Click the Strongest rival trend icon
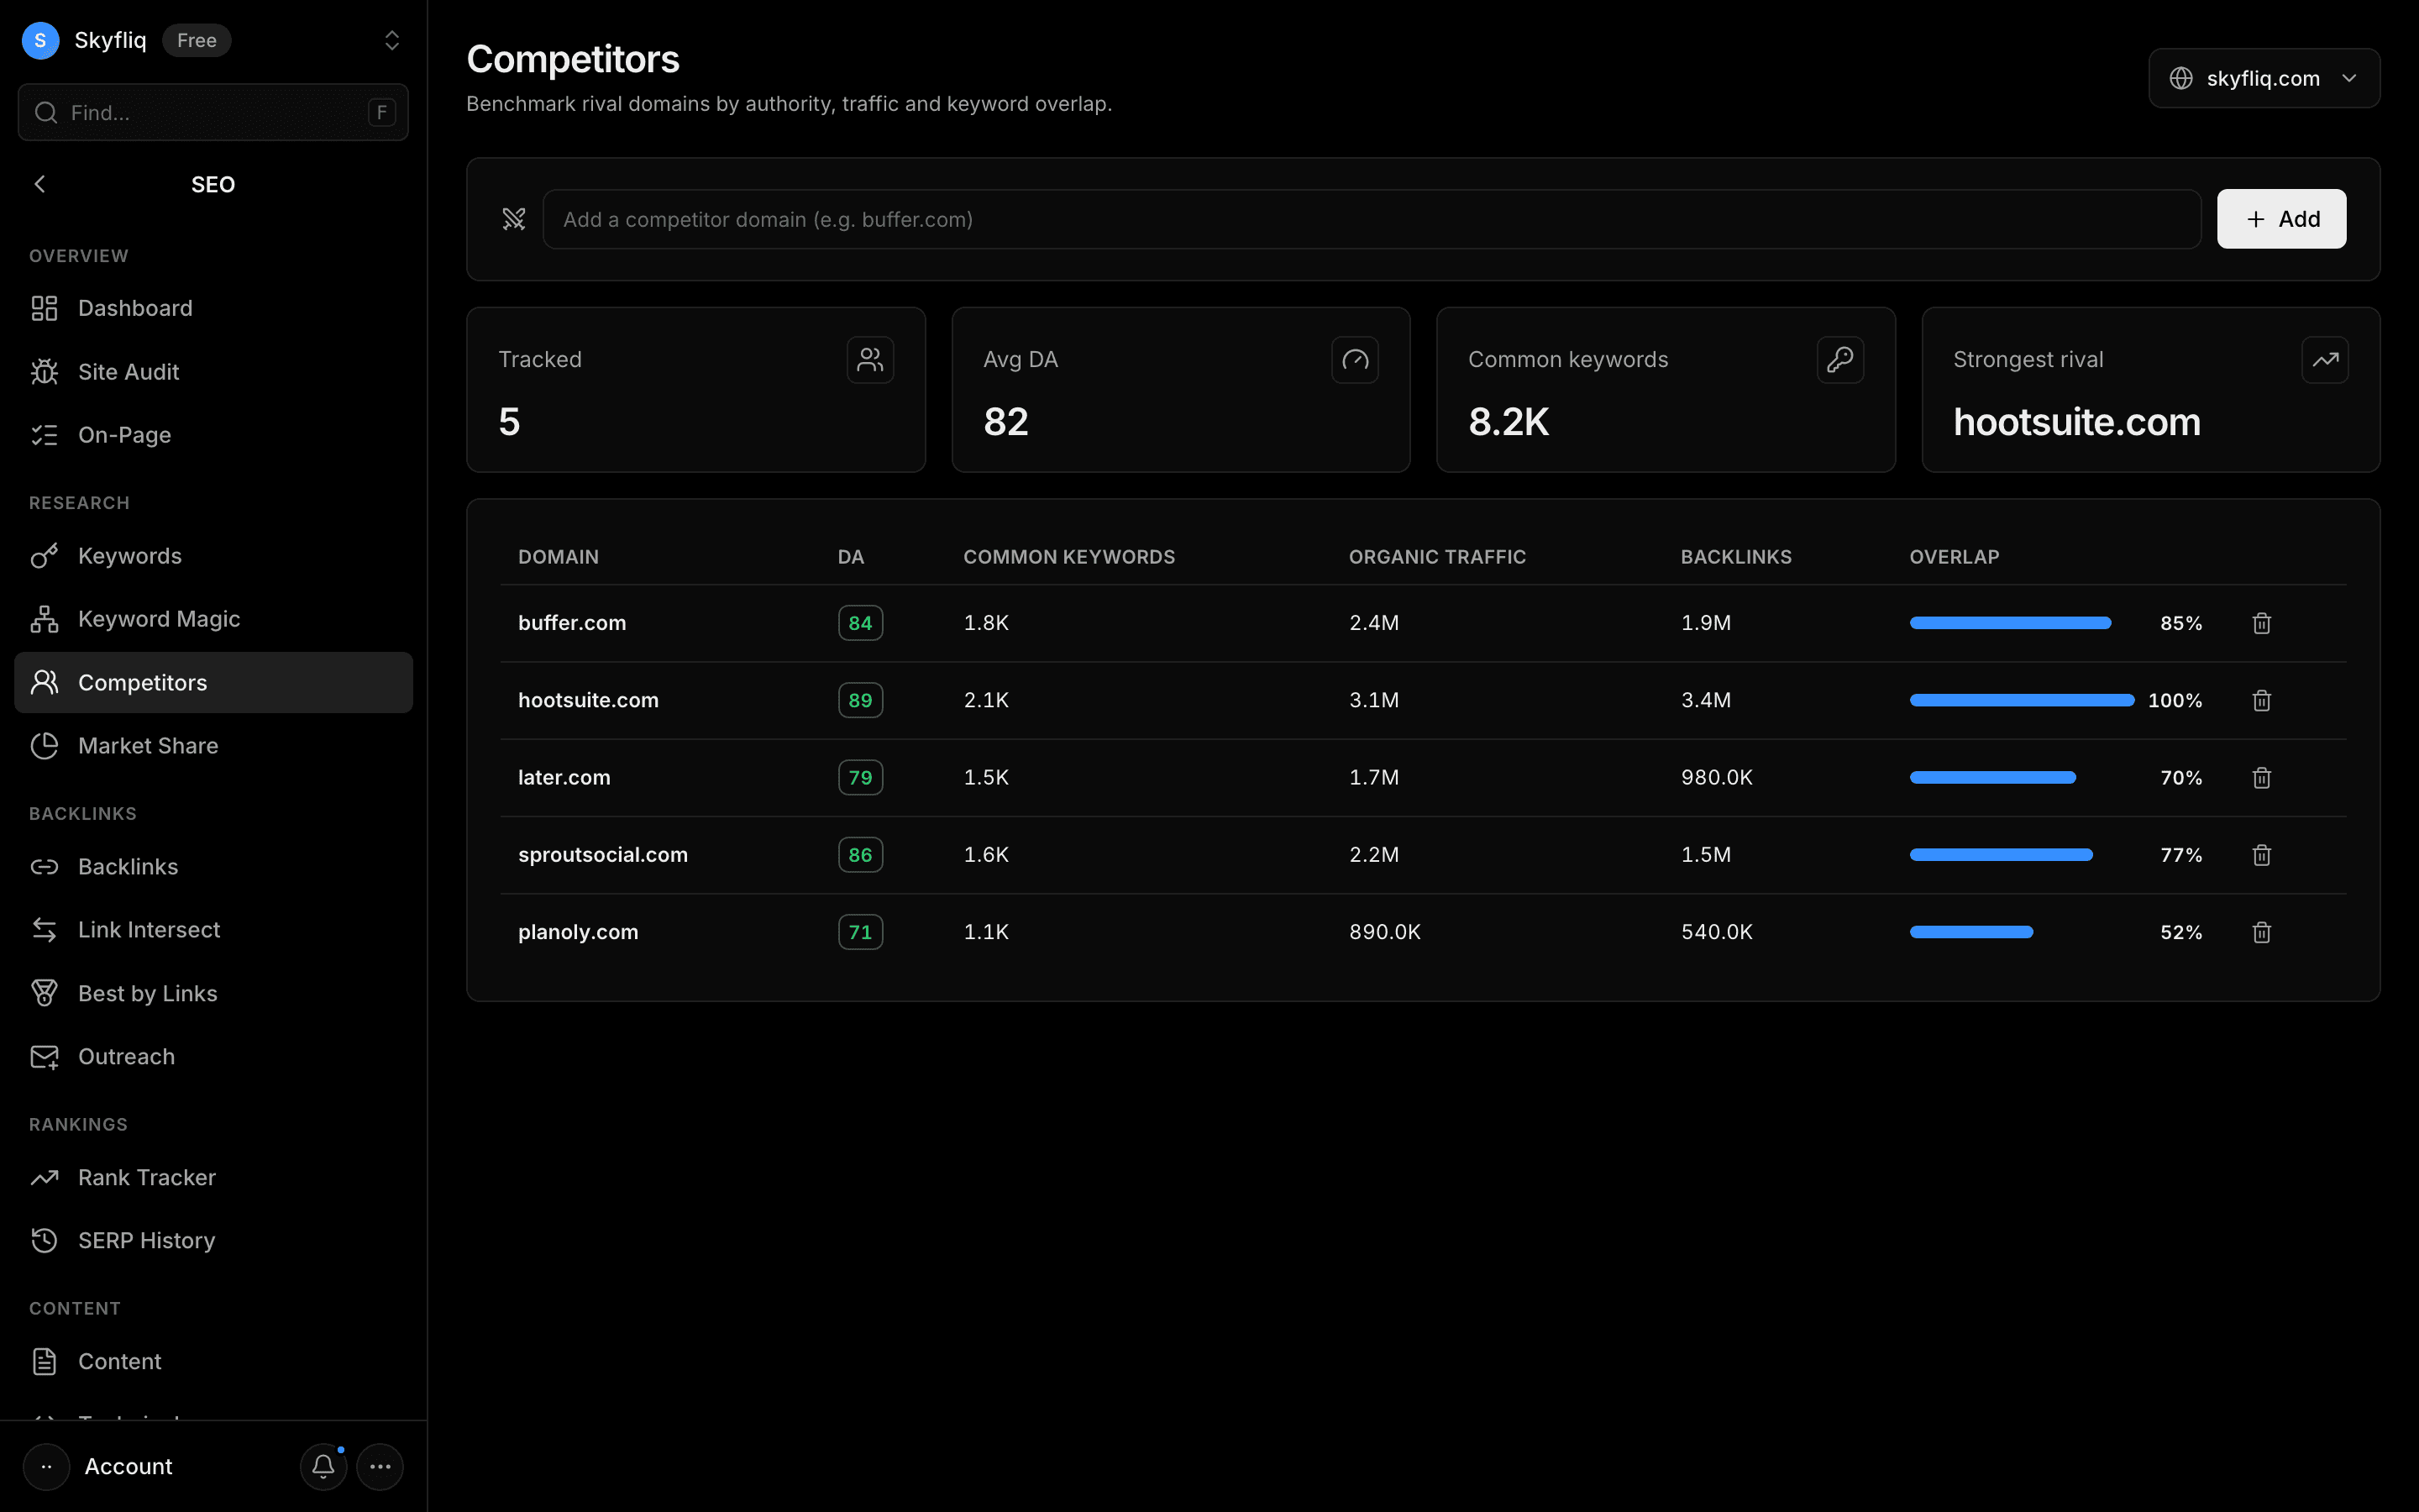Viewport: 2419px width, 1512px height. (x=2324, y=360)
